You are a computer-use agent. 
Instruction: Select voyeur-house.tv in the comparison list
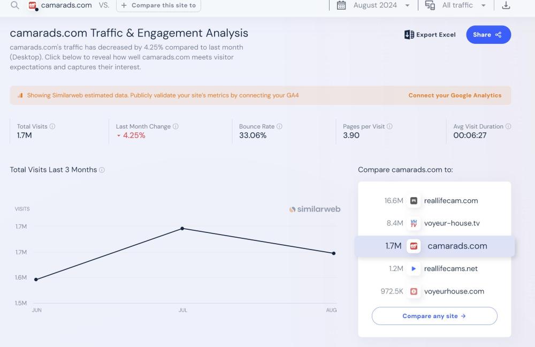click(452, 223)
